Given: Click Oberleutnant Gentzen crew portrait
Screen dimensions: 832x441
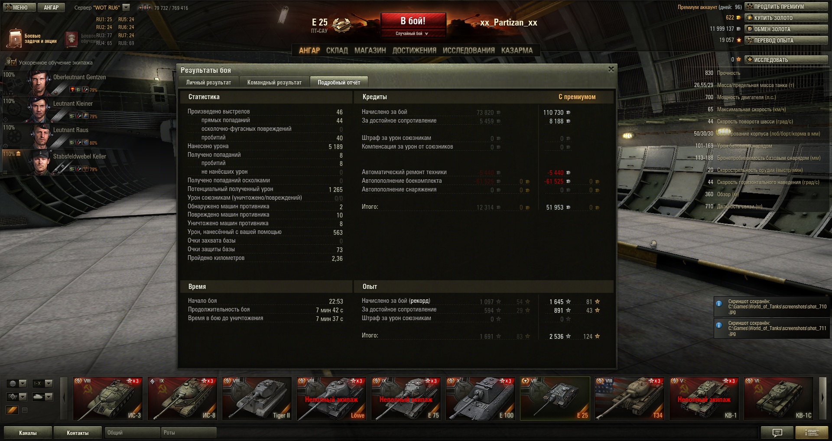Looking at the screenshot, I should (40, 82).
